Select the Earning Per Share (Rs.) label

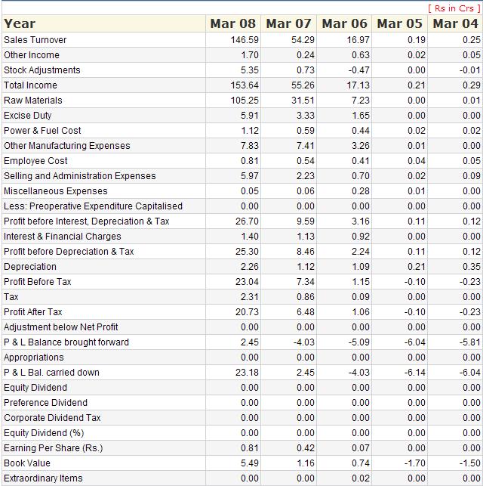coord(53,448)
